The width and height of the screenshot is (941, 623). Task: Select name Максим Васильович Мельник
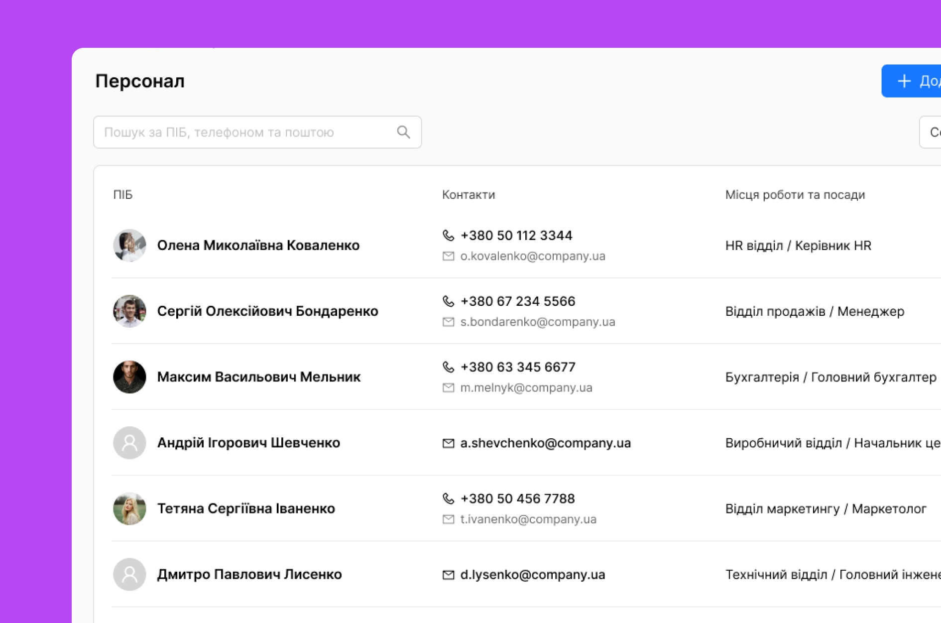(259, 377)
